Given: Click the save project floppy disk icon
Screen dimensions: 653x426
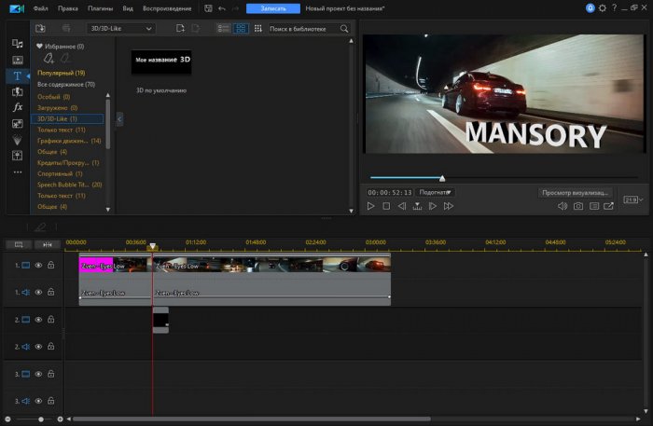Looking at the screenshot, I should [x=208, y=7].
